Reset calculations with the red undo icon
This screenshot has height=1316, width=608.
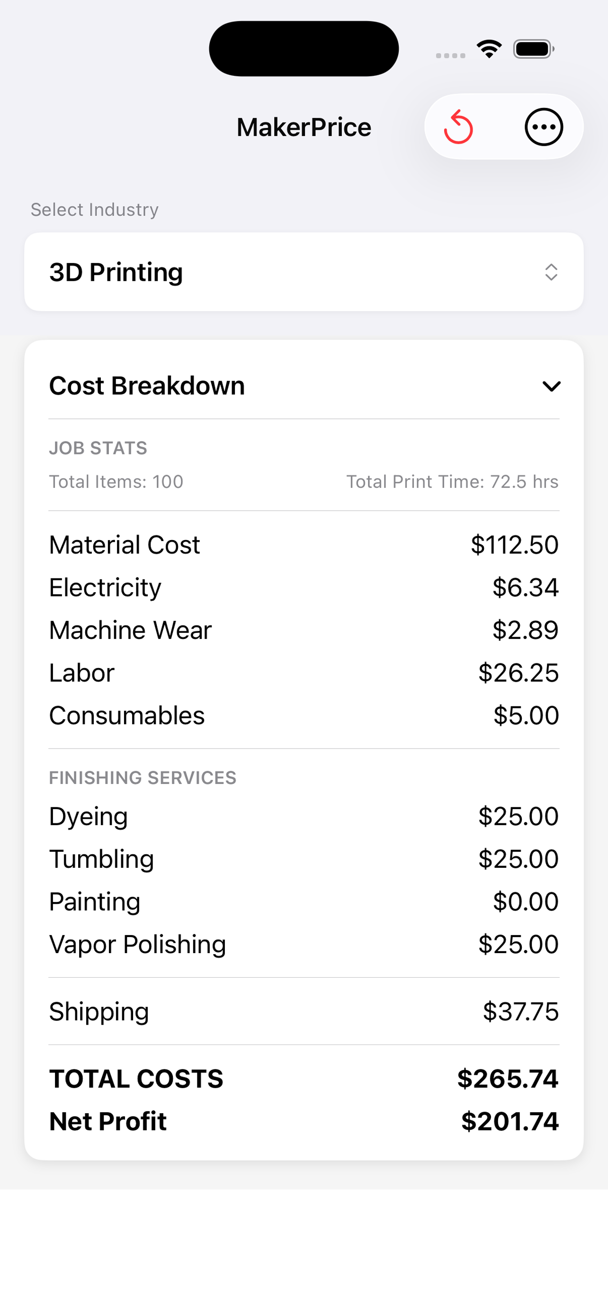pos(458,126)
